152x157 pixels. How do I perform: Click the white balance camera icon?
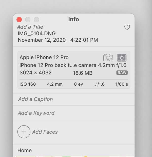tap(108, 58)
